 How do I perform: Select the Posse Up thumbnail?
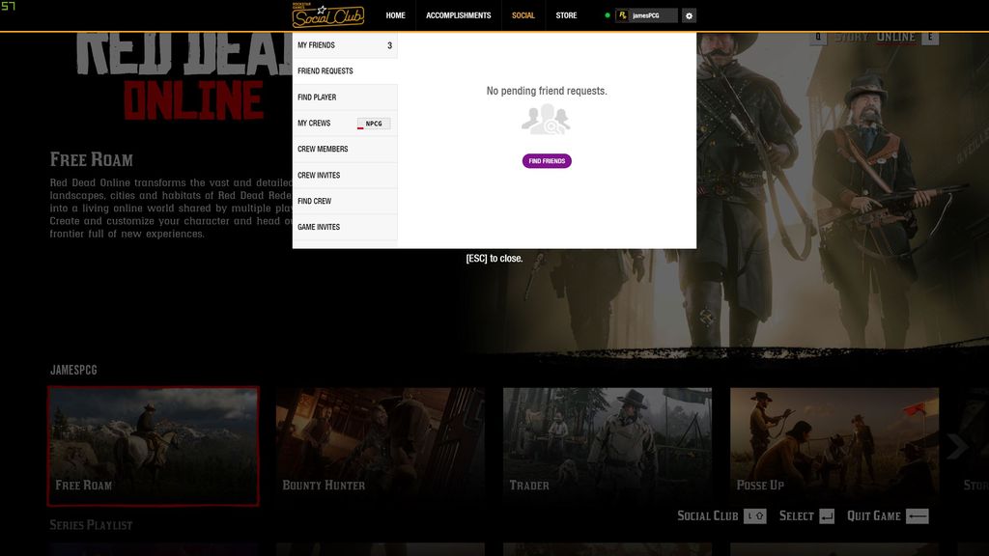[x=834, y=444]
